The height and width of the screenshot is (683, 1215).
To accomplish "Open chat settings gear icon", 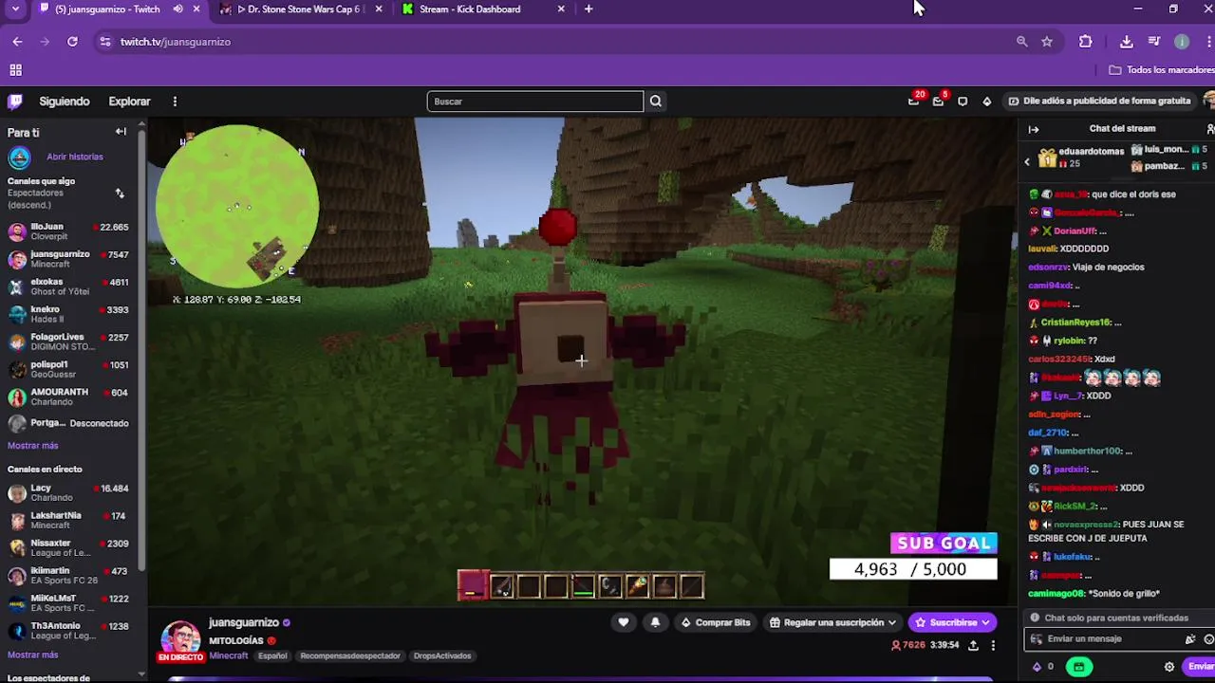I will pos(1169,667).
